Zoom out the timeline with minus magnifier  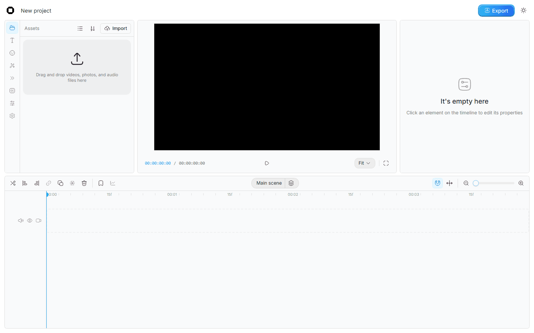coord(466,183)
